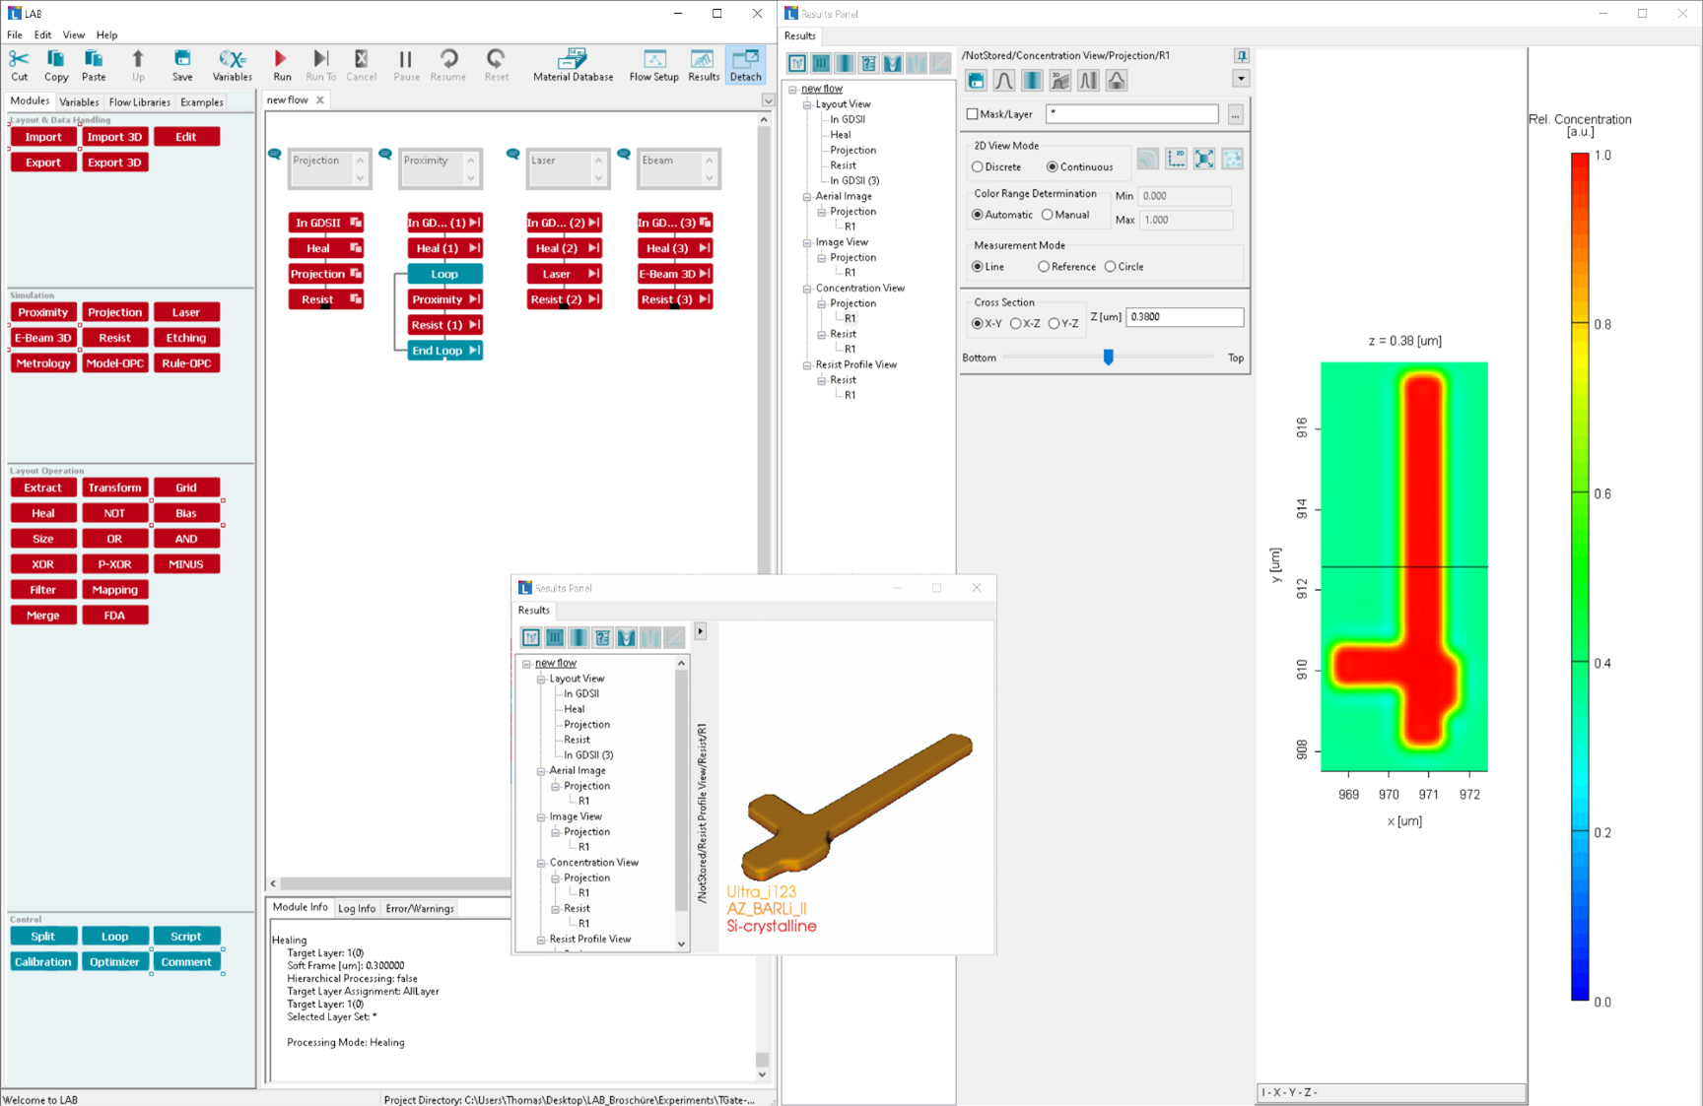
Task: Click the Z [um] input field
Action: pyautogui.click(x=1184, y=317)
